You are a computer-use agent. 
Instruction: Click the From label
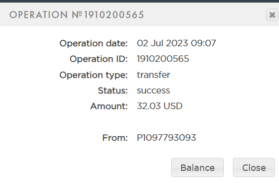[x=115, y=138]
